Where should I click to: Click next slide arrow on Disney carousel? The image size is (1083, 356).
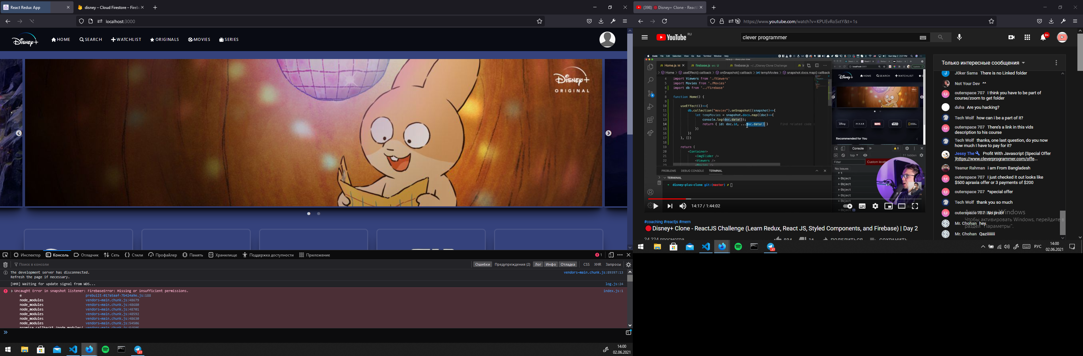[608, 133]
